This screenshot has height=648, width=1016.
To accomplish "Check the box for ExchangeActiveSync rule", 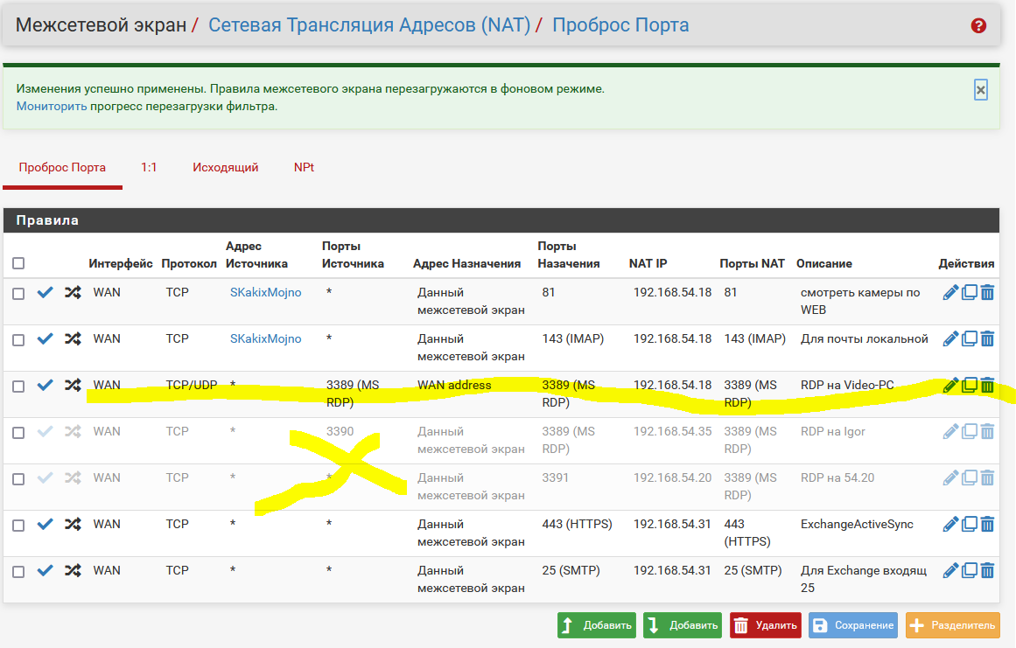I will point(18,525).
